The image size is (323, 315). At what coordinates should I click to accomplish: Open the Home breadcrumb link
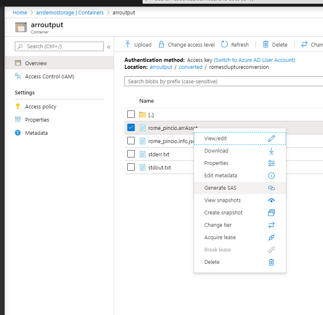20,12
